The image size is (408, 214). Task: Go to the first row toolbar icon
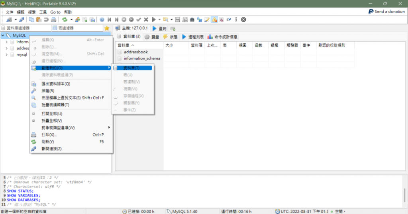109,20
